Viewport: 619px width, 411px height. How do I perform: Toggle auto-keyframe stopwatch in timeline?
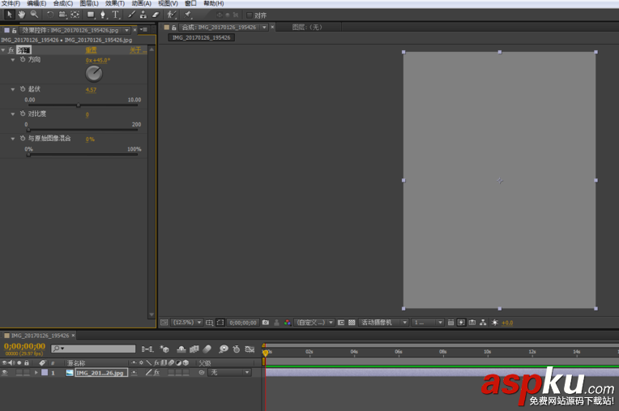[237, 349]
